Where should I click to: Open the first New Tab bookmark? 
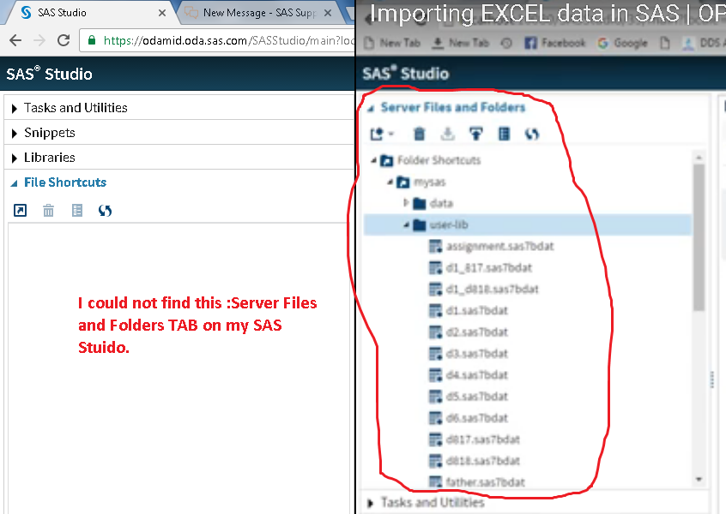point(392,43)
